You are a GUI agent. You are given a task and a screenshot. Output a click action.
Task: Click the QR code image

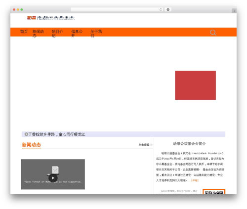(x=214, y=192)
